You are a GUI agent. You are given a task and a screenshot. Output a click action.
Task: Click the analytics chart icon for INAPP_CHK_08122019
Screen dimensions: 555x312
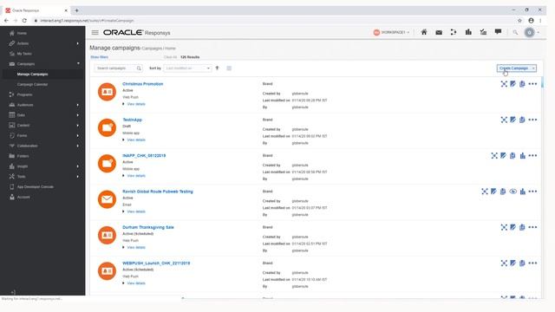[x=523, y=156]
